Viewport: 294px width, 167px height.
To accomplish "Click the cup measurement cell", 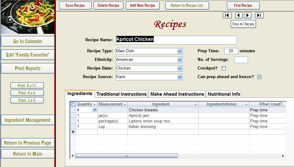I will 112,126.
